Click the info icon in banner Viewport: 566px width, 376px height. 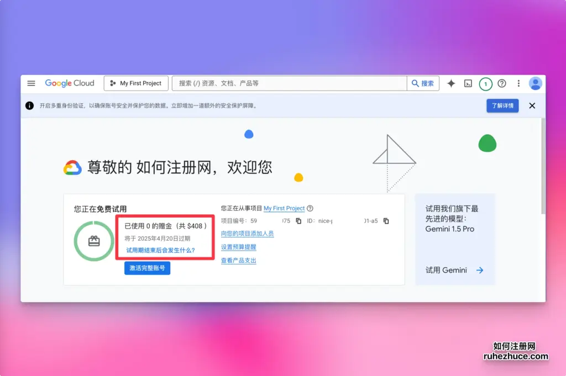pyautogui.click(x=30, y=105)
